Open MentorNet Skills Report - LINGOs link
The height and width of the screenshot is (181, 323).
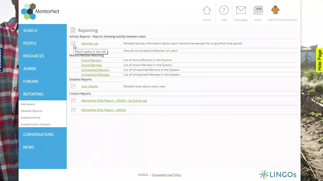pyautogui.click(x=104, y=110)
